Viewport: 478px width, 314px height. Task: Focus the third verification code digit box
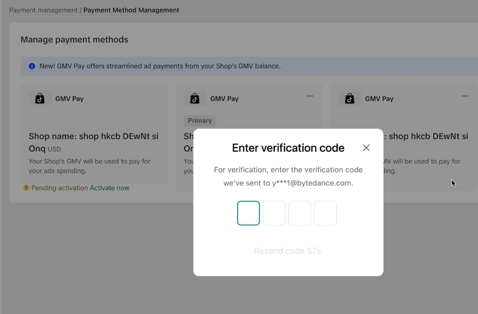coord(300,213)
